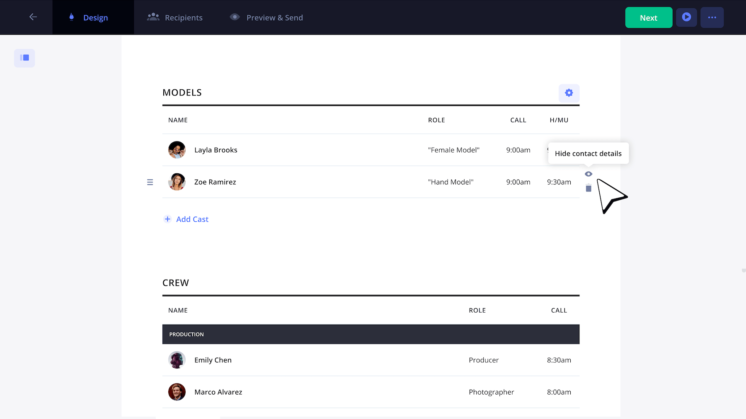
Task: Click the drag handle beside Zoe Ramirez
Action: tap(150, 182)
